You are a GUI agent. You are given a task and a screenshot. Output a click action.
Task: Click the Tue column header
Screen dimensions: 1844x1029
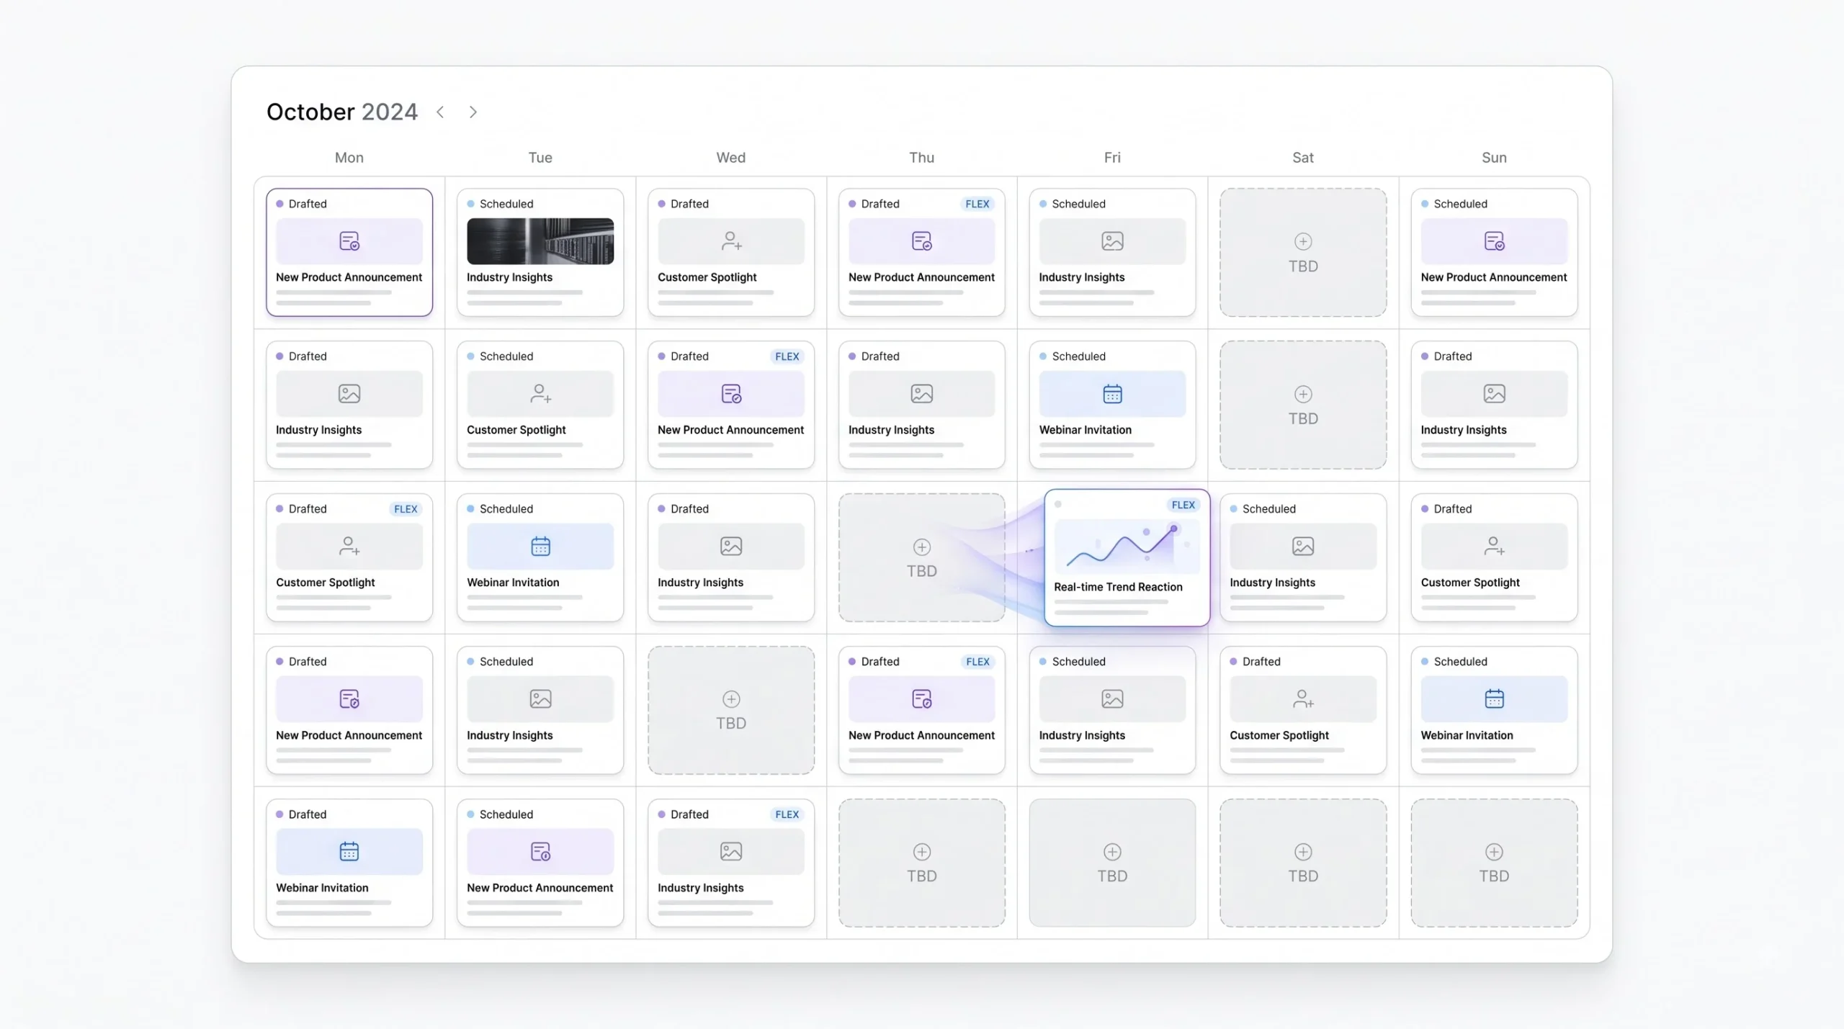pyautogui.click(x=540, y=157)
